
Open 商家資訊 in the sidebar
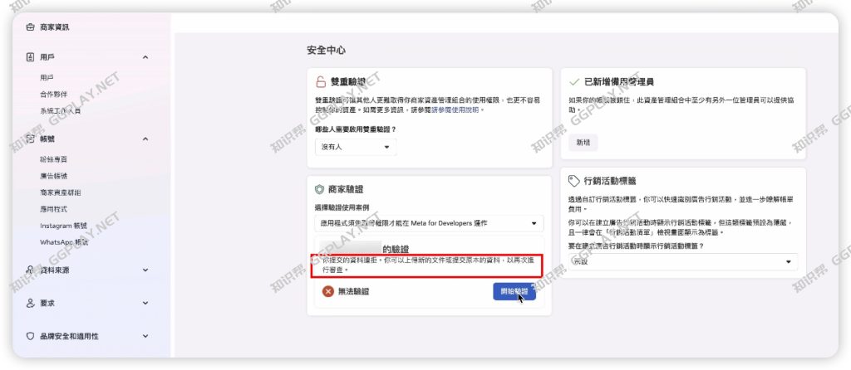pyautogui.click(x=54, y=27)
